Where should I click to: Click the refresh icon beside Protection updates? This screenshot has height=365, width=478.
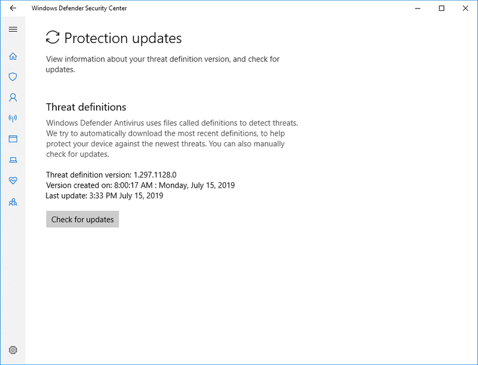(53, 38)
